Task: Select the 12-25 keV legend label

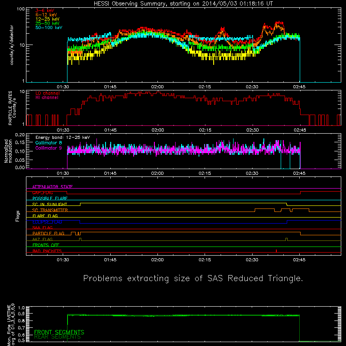Action: [x=47, y=19]
